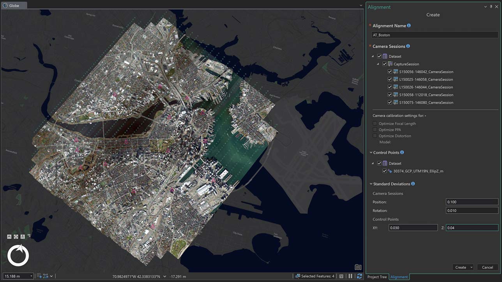Collapse the Standard Deviations section
Image resolution: width=502 pixels, height=282 pixels.
pyautogui.click(x=371, y=184)
